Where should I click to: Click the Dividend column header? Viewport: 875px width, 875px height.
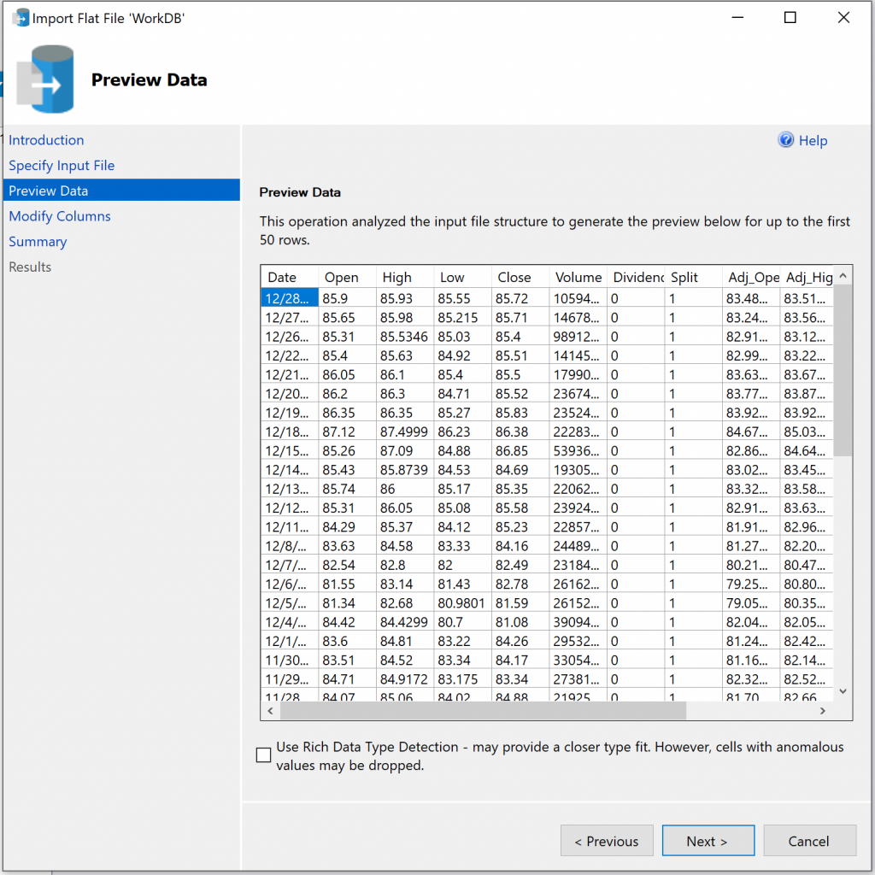pyautogui.click(x=636, y=278)
